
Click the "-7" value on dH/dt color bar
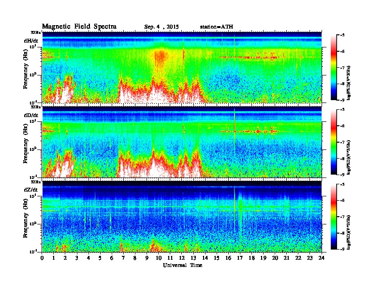point(342,68)
